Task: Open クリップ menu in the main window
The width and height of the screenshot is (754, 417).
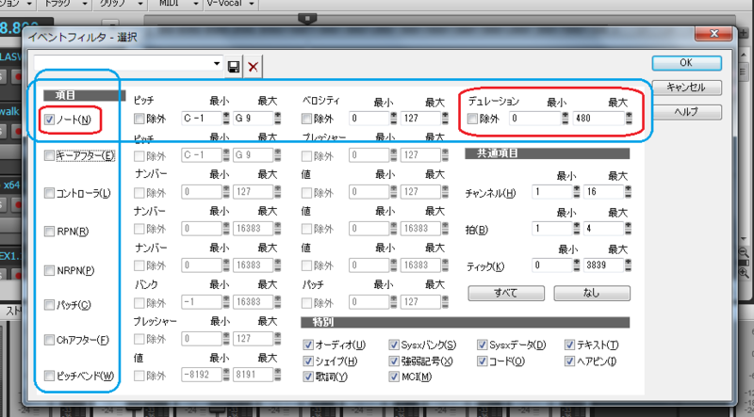Action: (x=122, y=4)
